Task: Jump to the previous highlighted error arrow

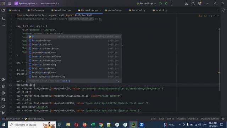Action: [215, 16]
